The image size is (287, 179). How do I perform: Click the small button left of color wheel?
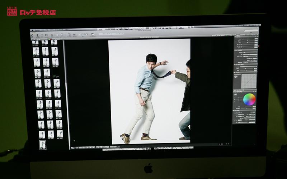(236, 95)
